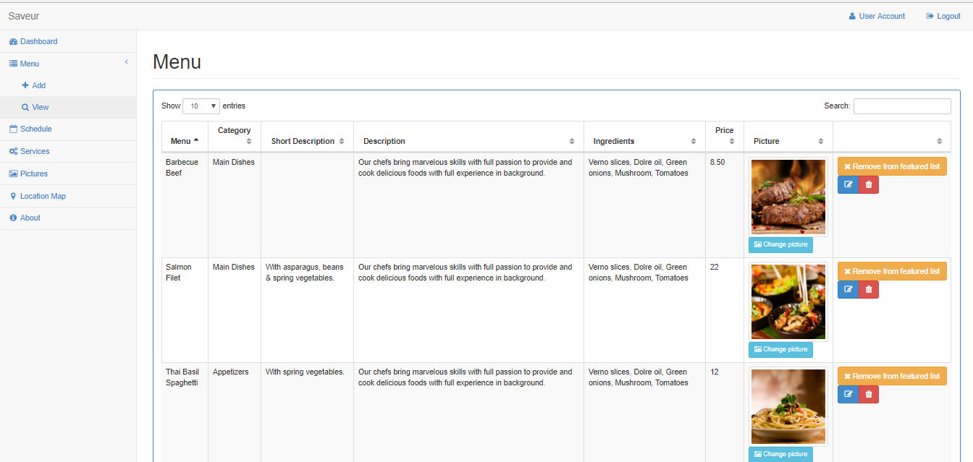Click the Logout link
Image resolution: width=973 pixels, height=462 pixels.
point(943,16)
